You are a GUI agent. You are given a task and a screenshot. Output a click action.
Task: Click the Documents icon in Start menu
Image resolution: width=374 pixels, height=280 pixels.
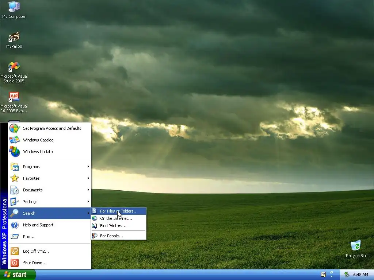15,190
